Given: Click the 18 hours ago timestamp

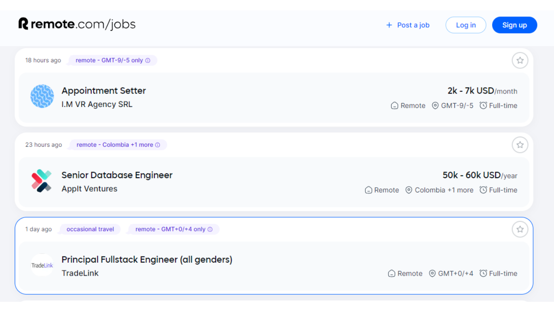Looking at the screenshot, I should 43,61.
